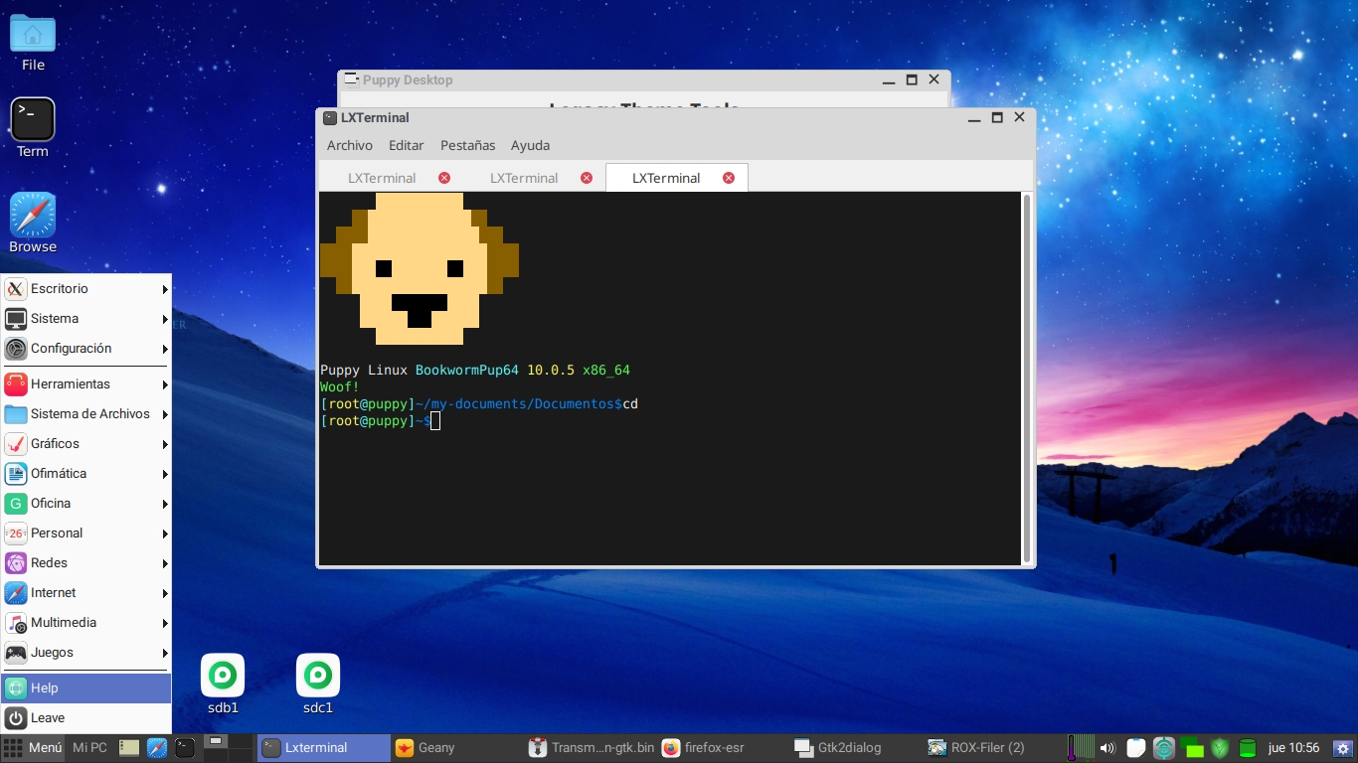Screen dimensions: 1358x763
Task: Switch to the second LXTerminal tab
Action: tap(524, 178)
